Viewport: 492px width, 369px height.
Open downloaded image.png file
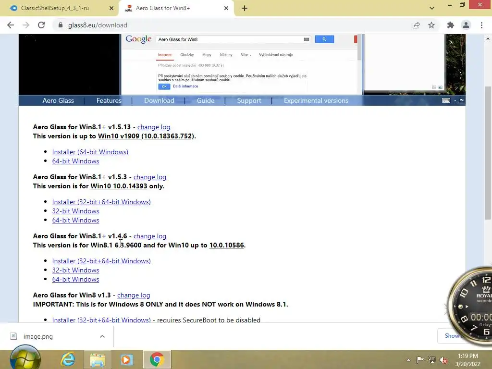(x=38, y=336)
